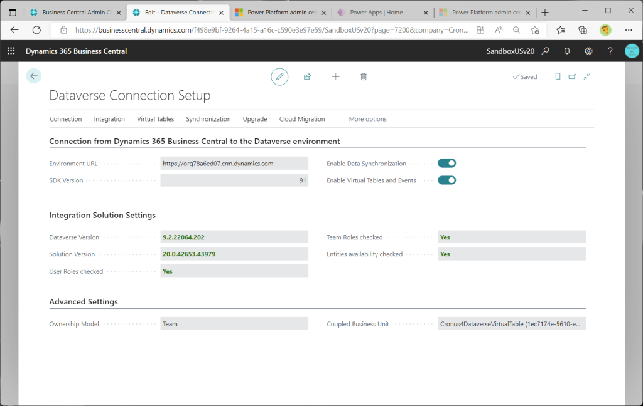The height and width of the screenshot is (406, 643).
Task: Go back with the circular back arrow
Action: pos(34,76)
